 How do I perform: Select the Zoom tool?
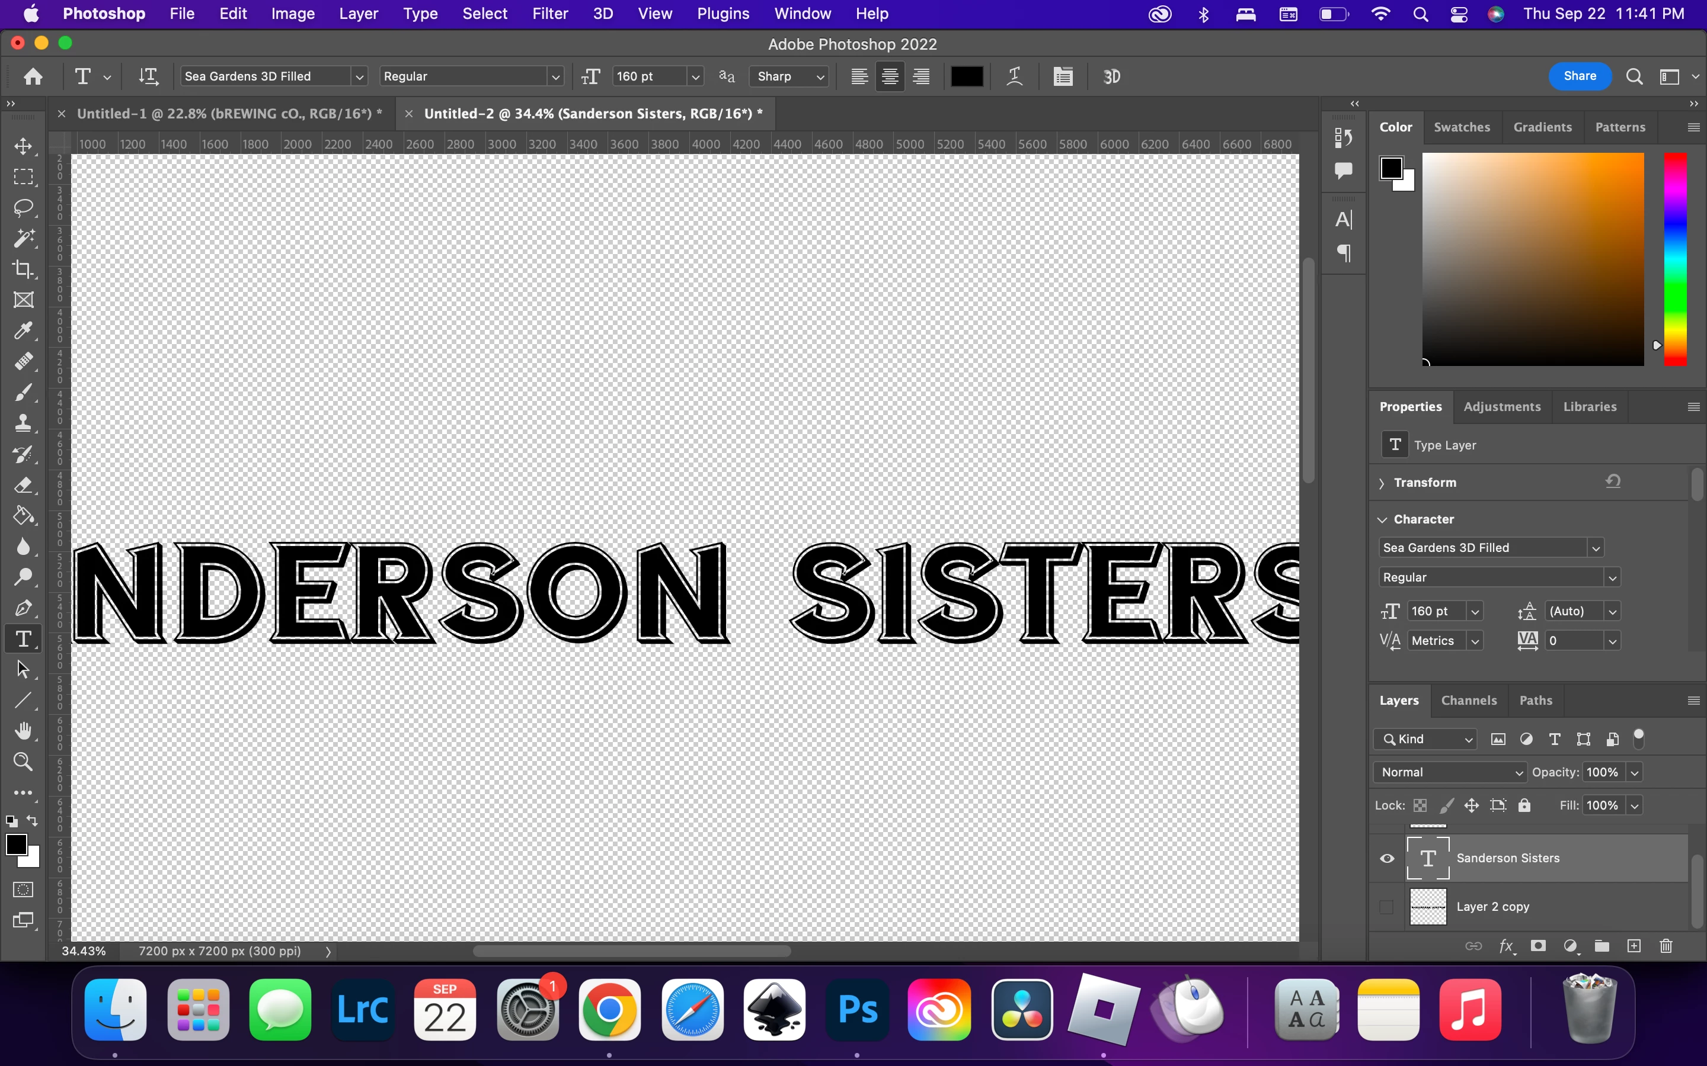coord(23,762)
